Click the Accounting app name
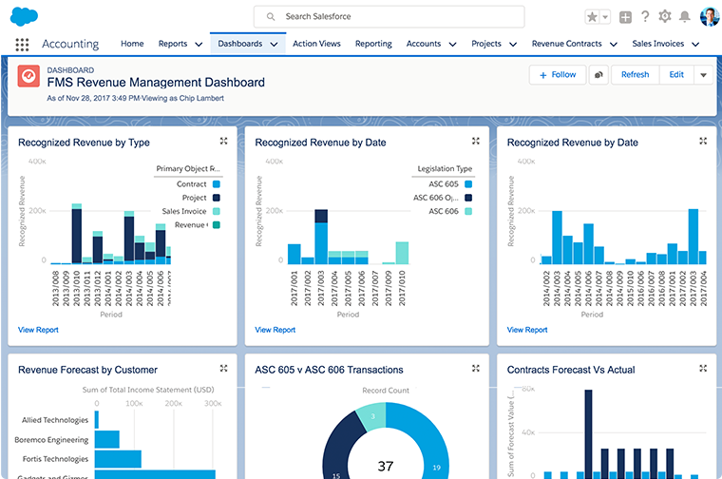722x479 pixels. [x=70, y=44]
